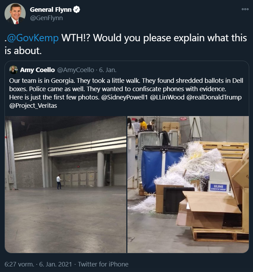Click the @GenFlynn handle
The width and height of the screenshot is (253, 272).
click(x=47, y=18)
